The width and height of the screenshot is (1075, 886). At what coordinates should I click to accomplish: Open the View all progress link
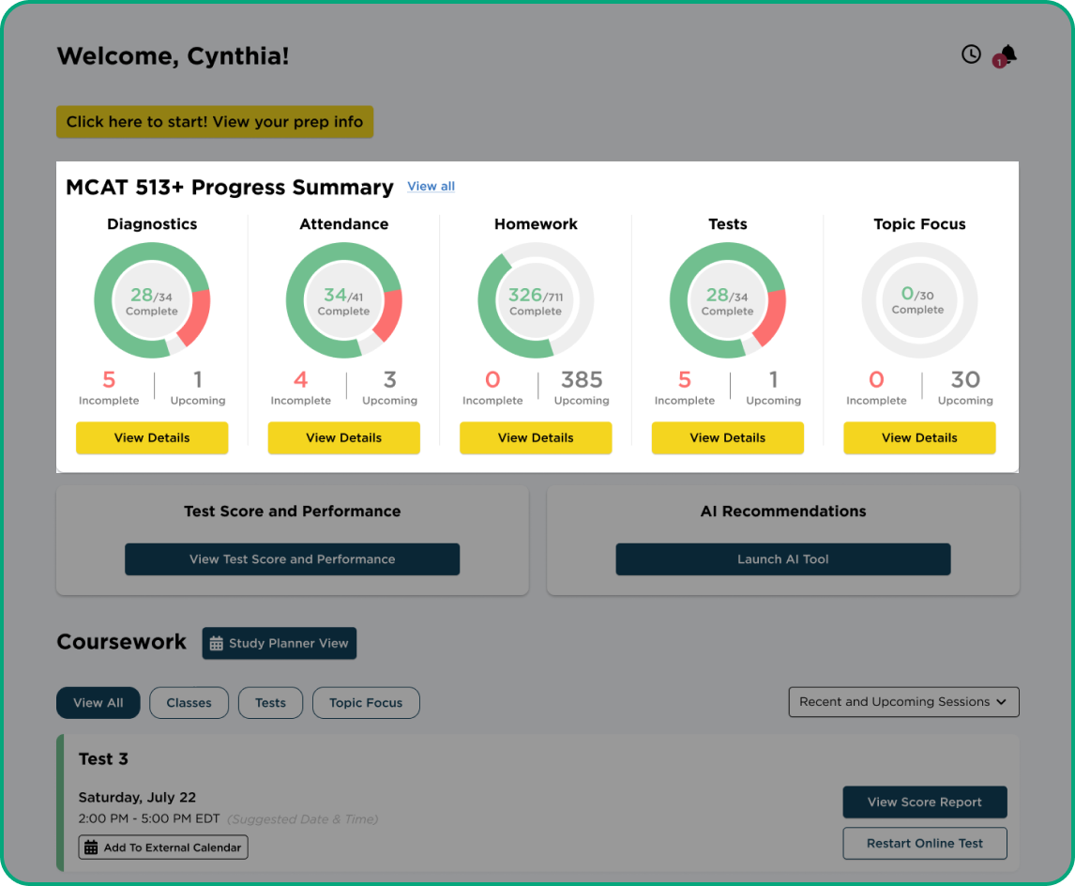click(431, 187)
